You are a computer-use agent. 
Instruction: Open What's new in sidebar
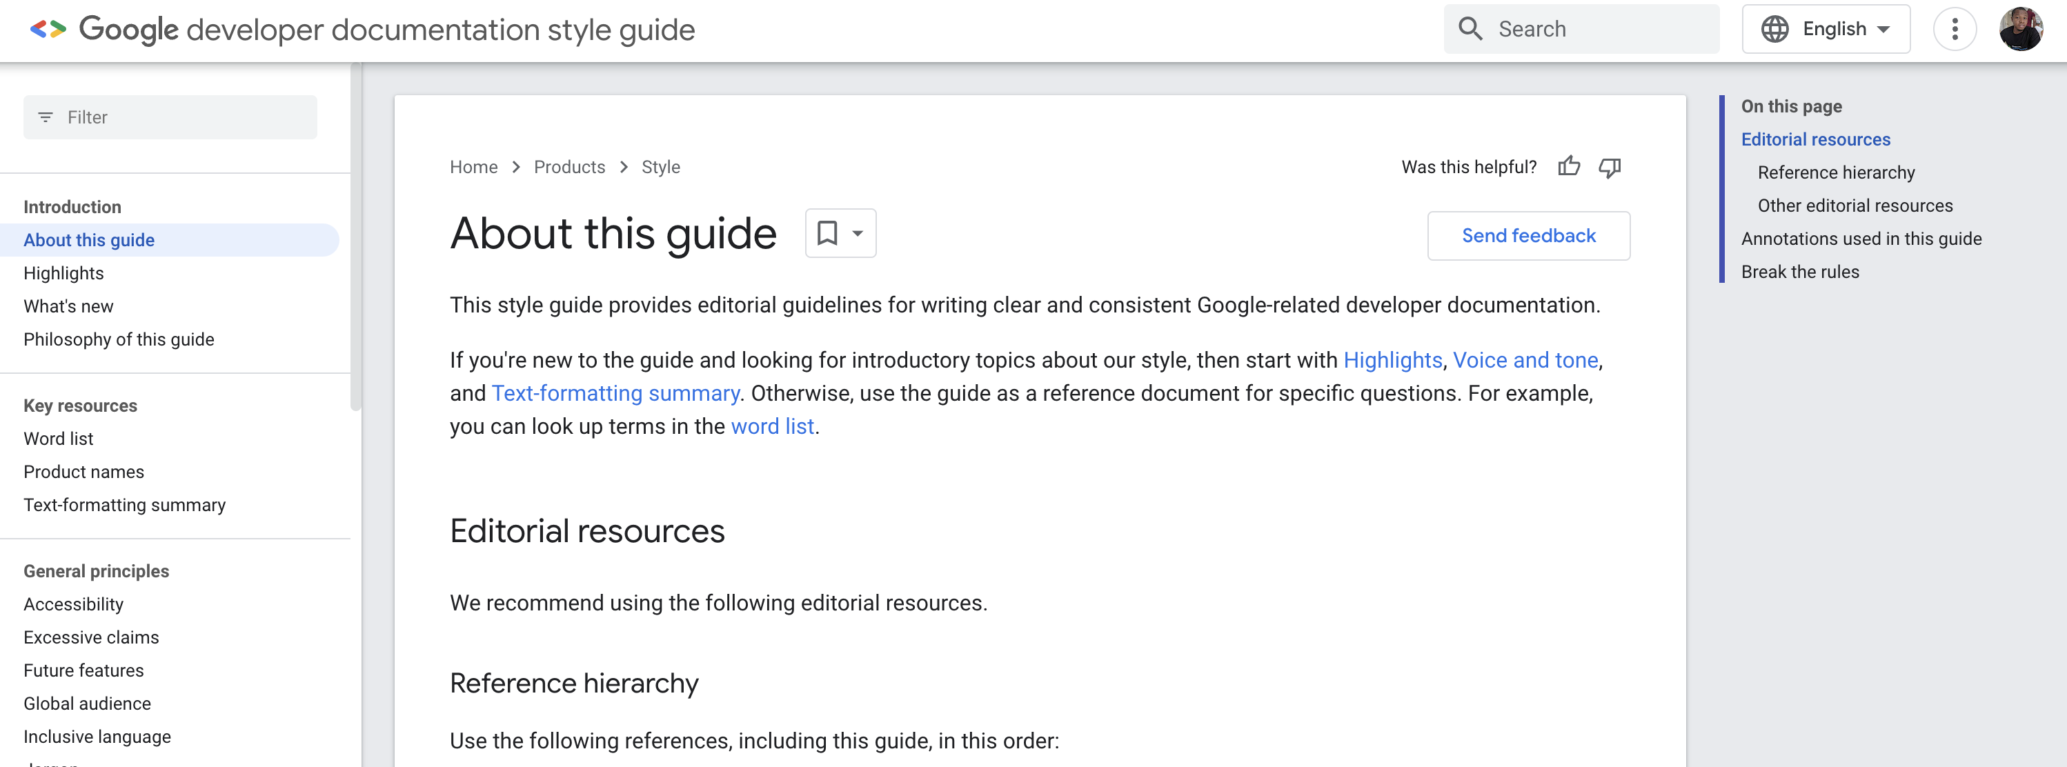(x=68, y=306)
